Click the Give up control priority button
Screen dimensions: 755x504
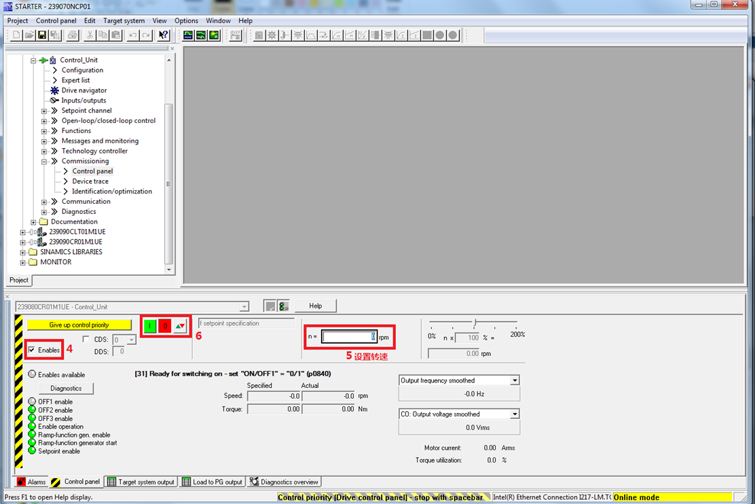click(79, 325)
